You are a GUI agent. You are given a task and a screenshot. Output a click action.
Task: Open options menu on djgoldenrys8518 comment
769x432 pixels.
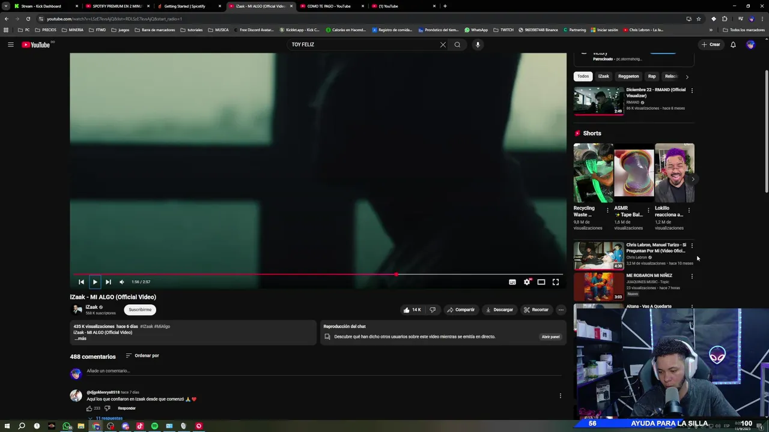click(561, 396)
